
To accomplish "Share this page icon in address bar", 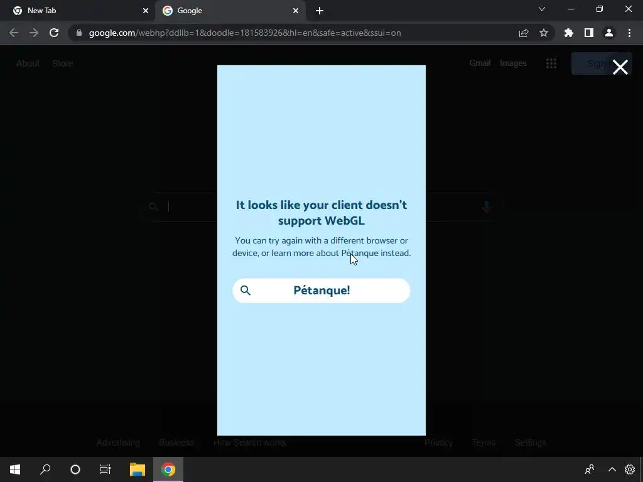I will [x=524, y=33].
